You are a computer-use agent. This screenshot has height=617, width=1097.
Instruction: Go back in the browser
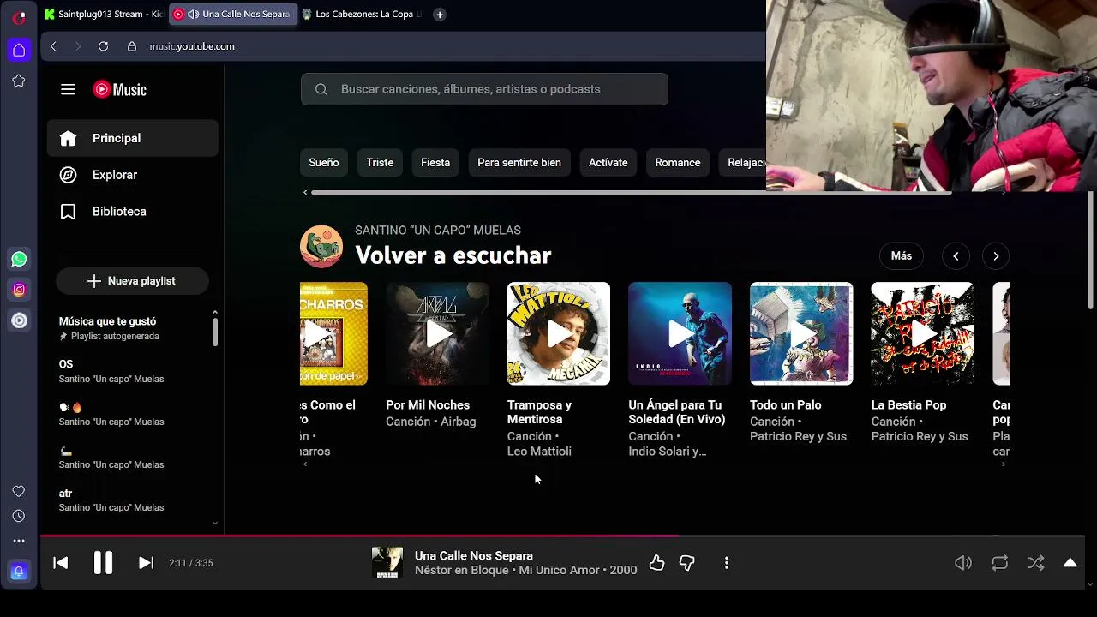pyautogui.click(x=53, y=46)
